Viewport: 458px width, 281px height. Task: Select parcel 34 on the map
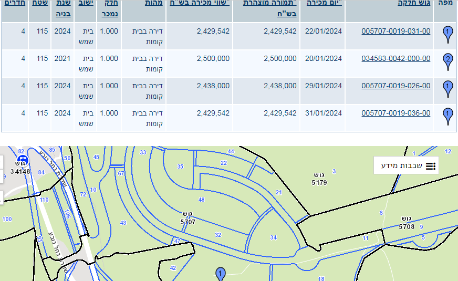[x=274, y=237]
